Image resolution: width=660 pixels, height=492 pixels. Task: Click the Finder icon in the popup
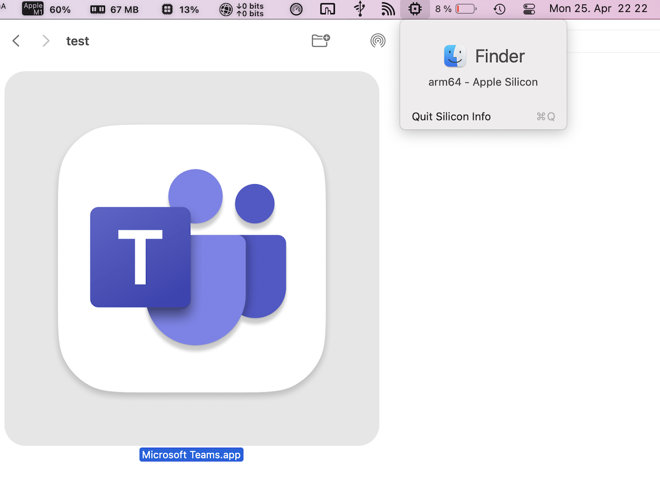click(x=455, y=56)
